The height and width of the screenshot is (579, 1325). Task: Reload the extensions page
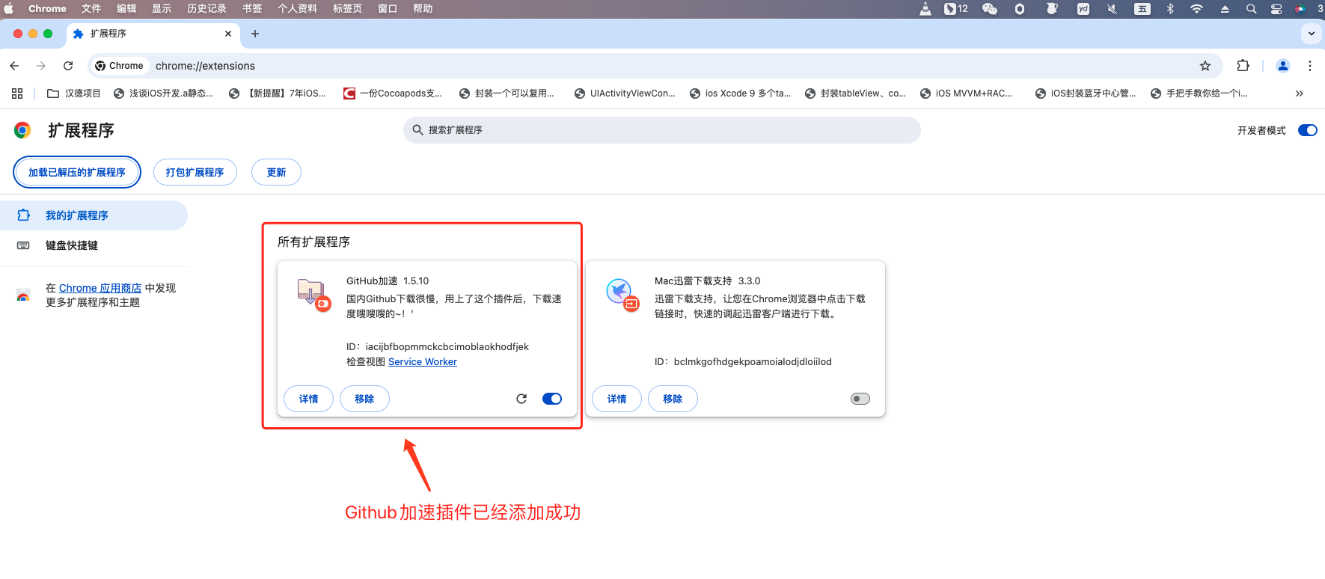click(68, 66)
